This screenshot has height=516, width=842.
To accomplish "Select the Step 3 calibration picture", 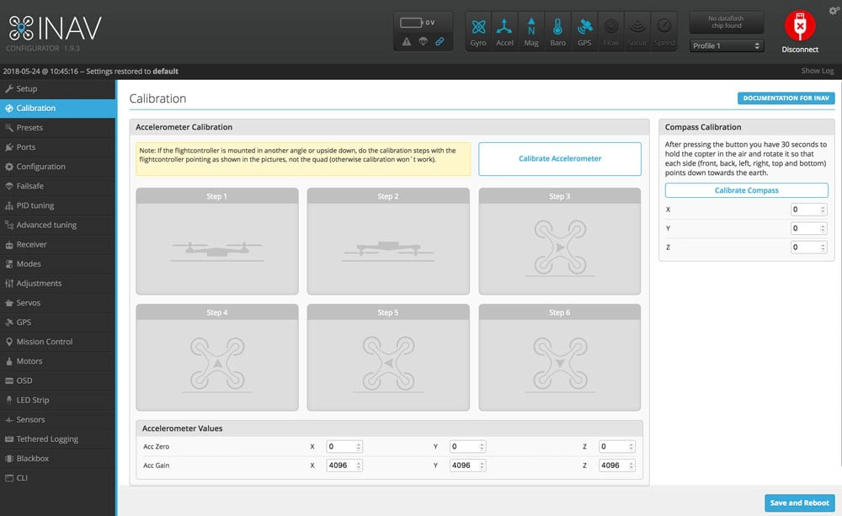I will pyautogui.click(x=560, y=241).
